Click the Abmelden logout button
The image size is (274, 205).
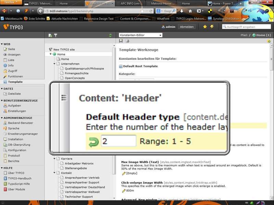point(187,27)
